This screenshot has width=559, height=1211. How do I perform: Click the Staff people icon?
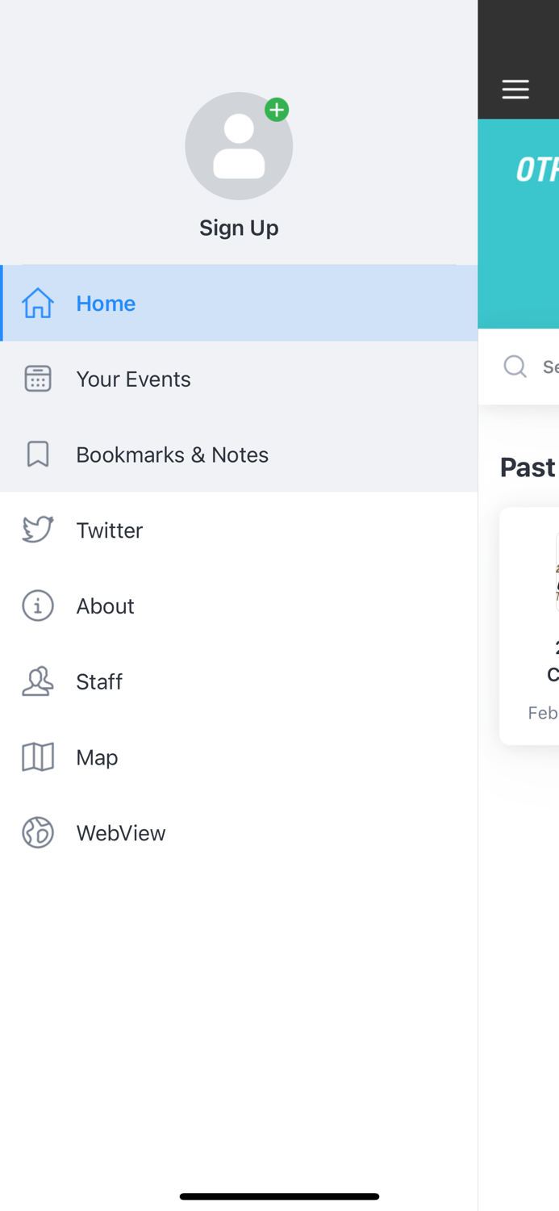coord(38,681)
